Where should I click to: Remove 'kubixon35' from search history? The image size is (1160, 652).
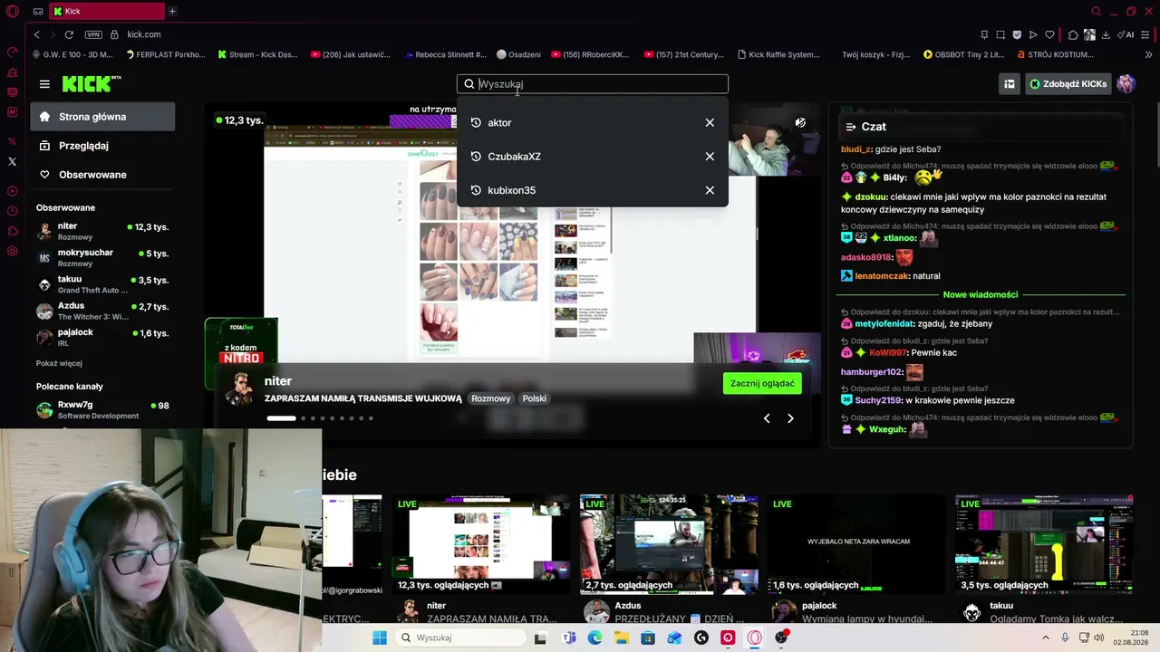pos(710,190)
